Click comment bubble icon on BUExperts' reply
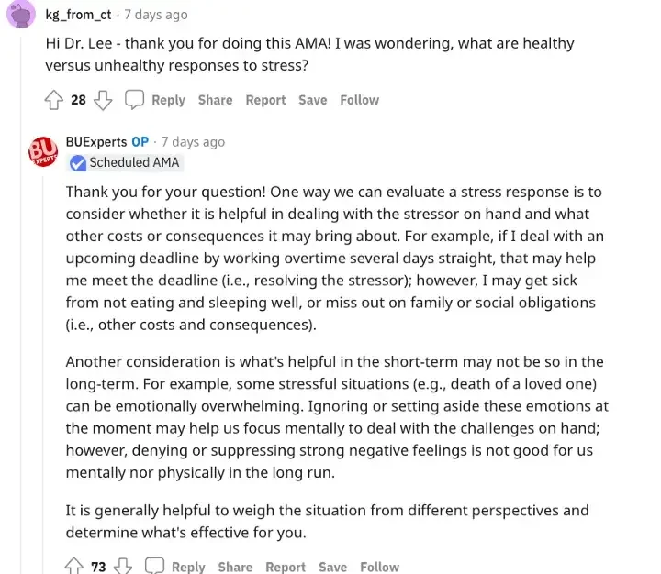 [x=154, y=567]
